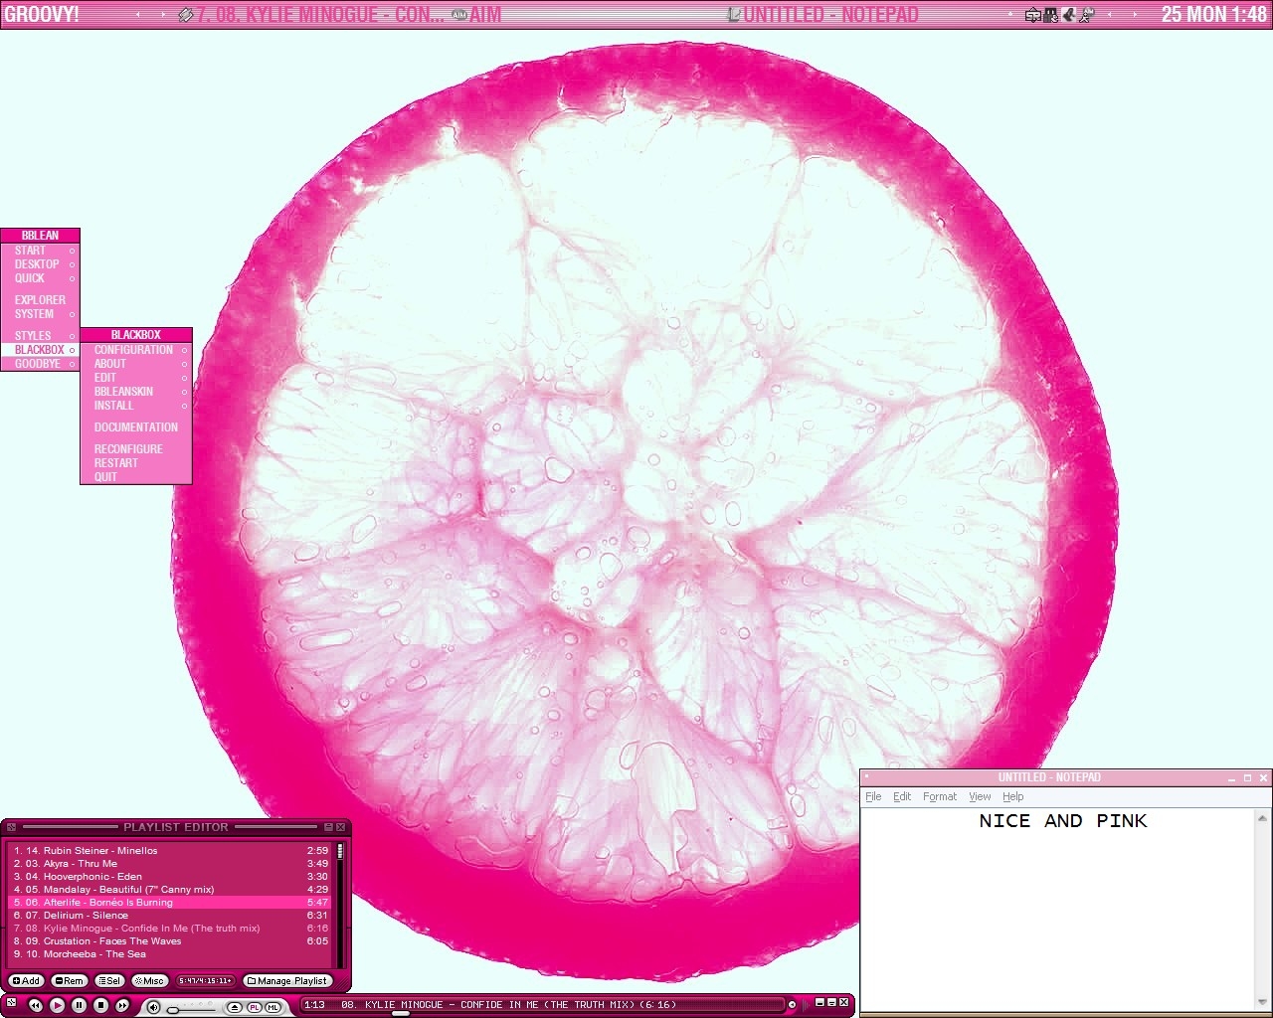Screen dimensions: 1273x1018
Task: Choose Reconfigure from the Blackbox menu
Action: pyautogui.click(x=128, y=449)
